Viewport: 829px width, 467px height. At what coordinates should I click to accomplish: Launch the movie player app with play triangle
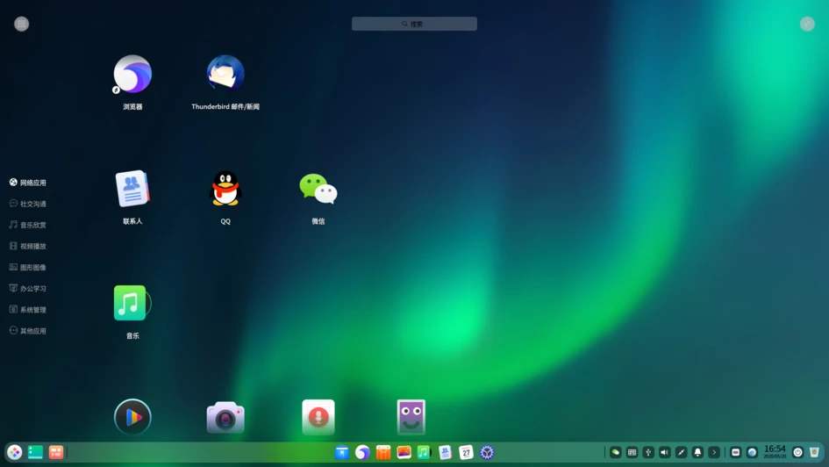pyautogui.click(x=132, y=417)
